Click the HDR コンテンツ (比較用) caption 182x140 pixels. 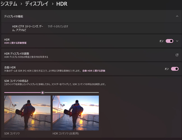pos(66,134)
